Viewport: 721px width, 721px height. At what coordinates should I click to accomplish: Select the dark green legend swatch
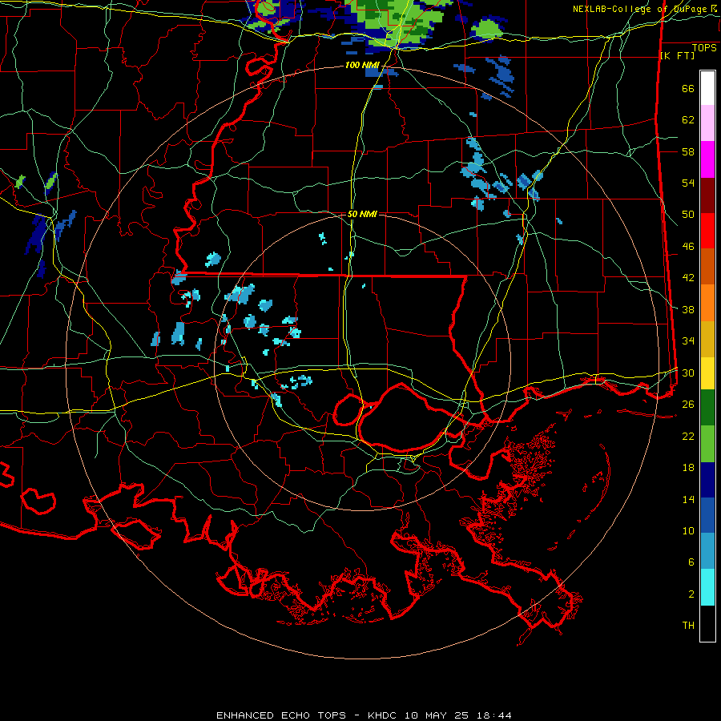(x=707, y=408)
